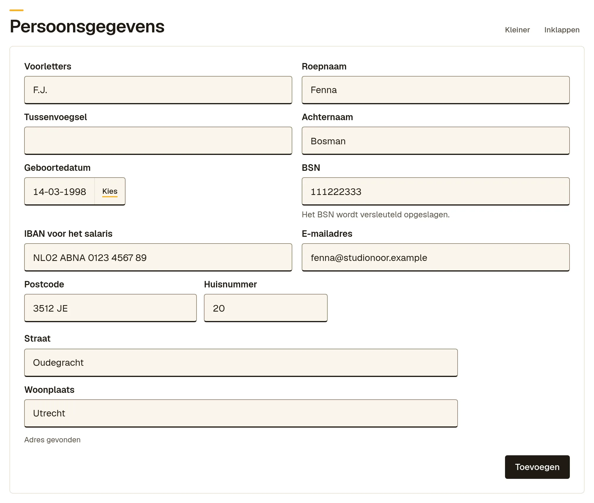Collapse the section using Inklappen
This screenshot has width=594, height=503.
tap(562, 30)
